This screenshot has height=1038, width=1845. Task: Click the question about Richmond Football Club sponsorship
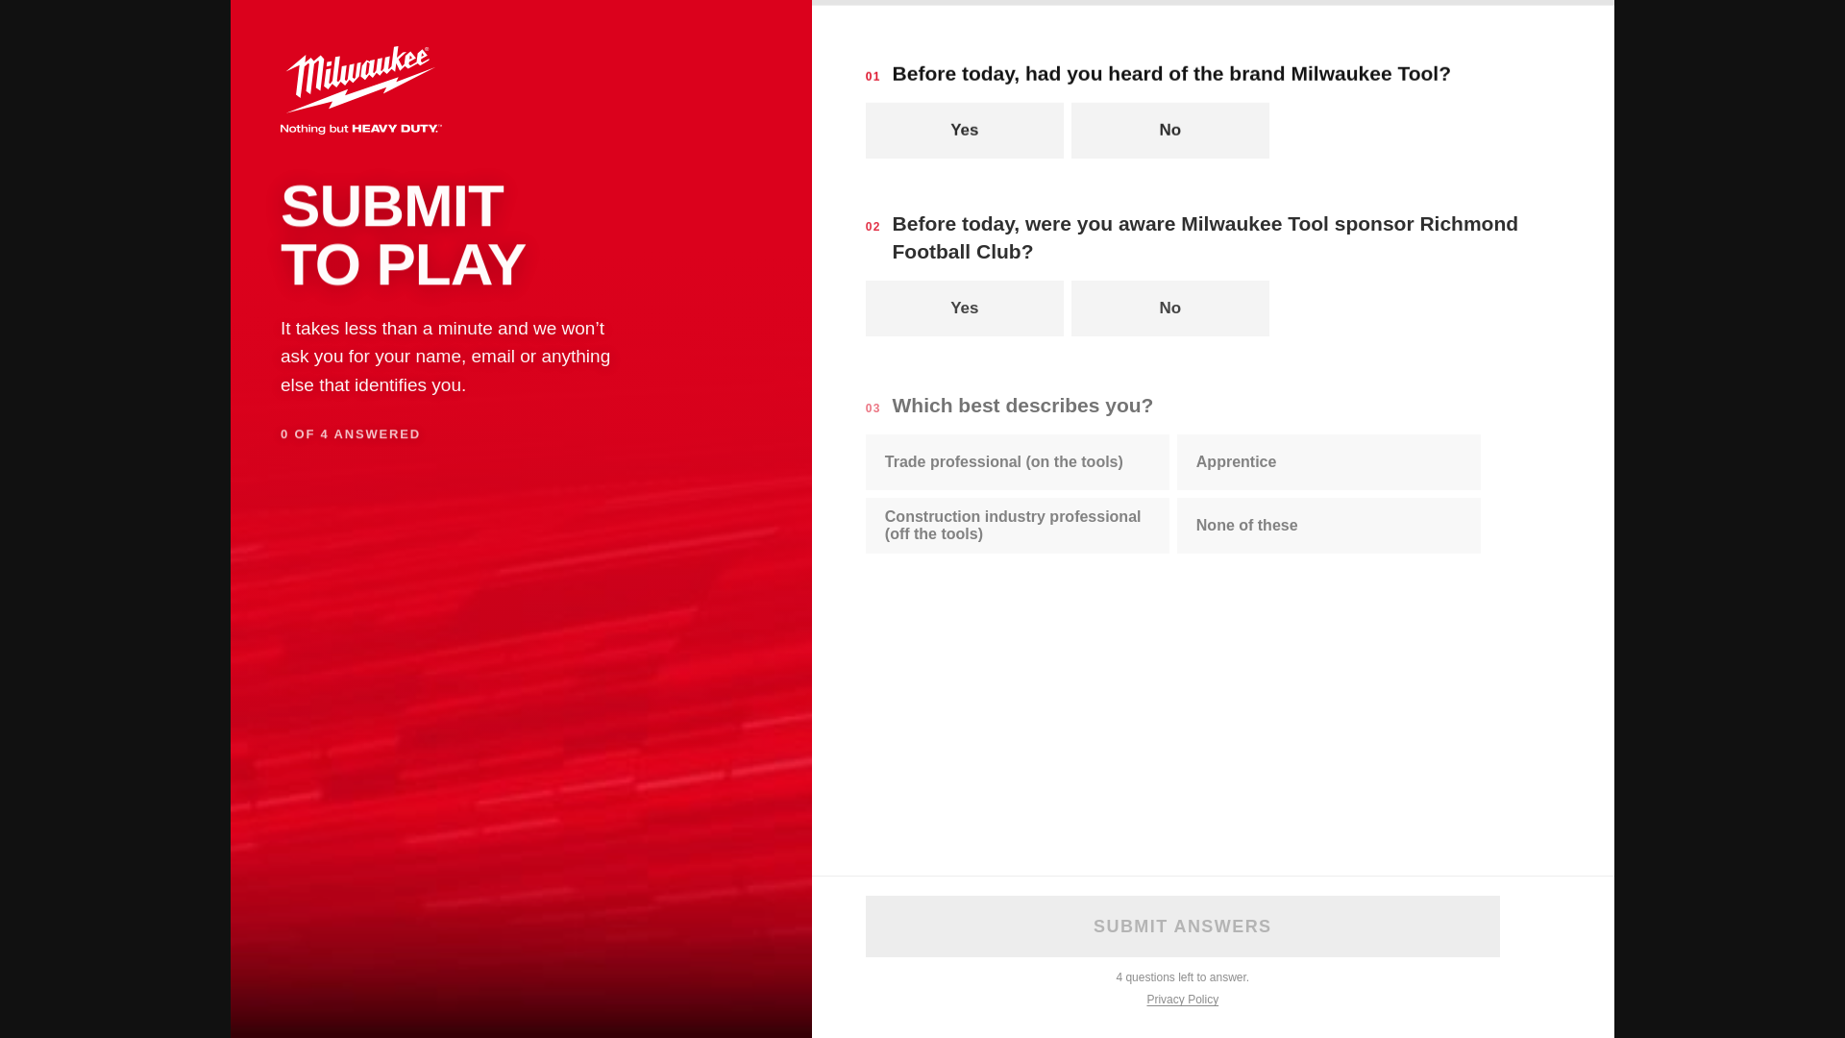pyautogui.click(x=1205, y=237)
